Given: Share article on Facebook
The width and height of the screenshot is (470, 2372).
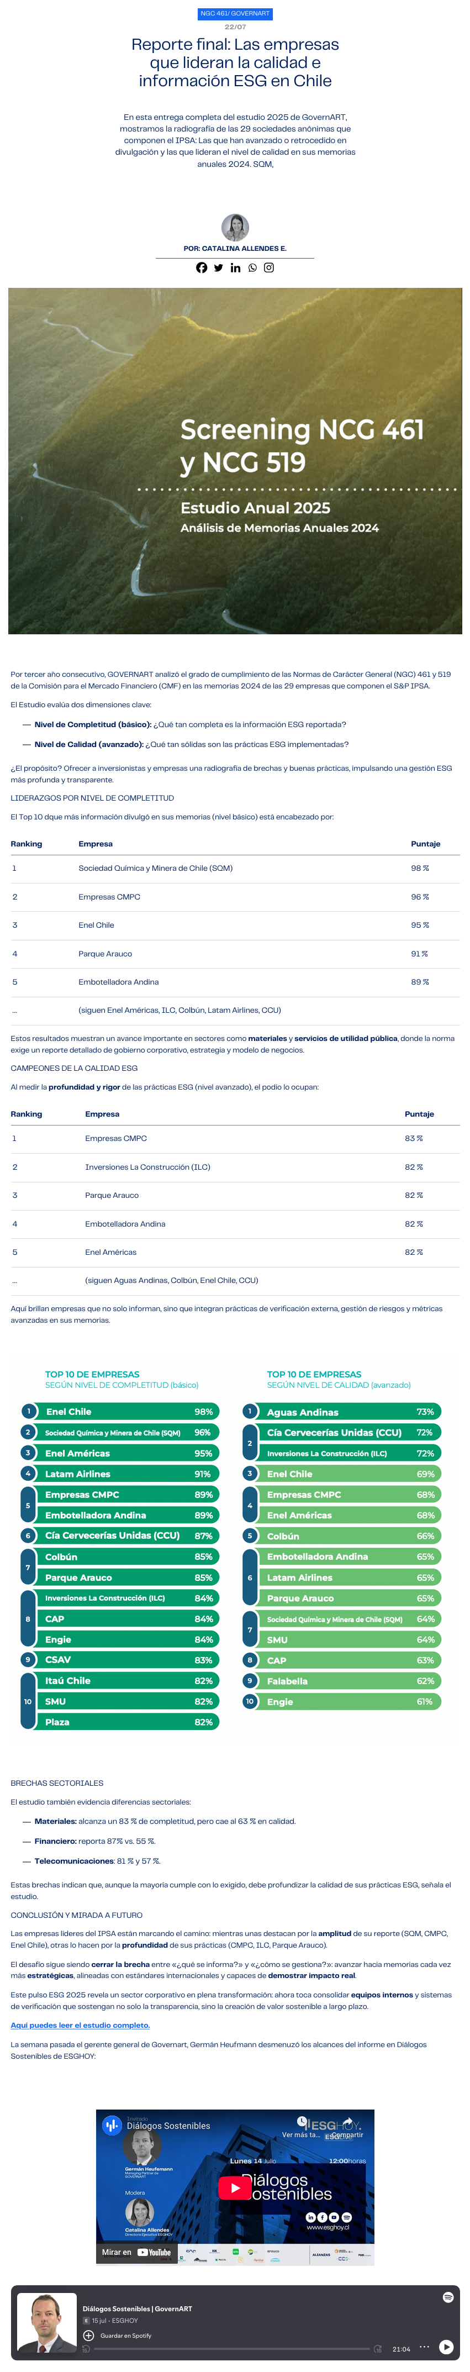Looking at the screenshot, I should (202, 268).
